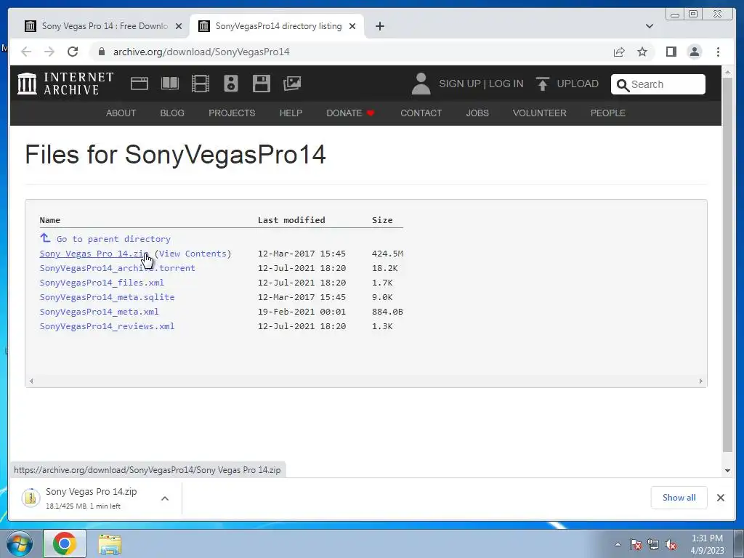744x558 pixels.
Task: Show hidden tray icons arrow
Action: pos(618,544)
